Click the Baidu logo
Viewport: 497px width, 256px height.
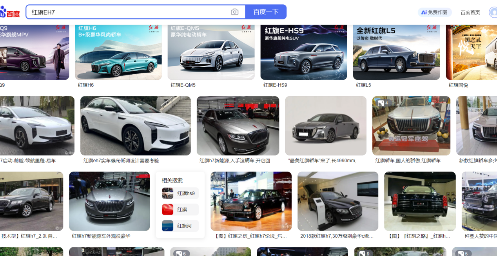10,12
